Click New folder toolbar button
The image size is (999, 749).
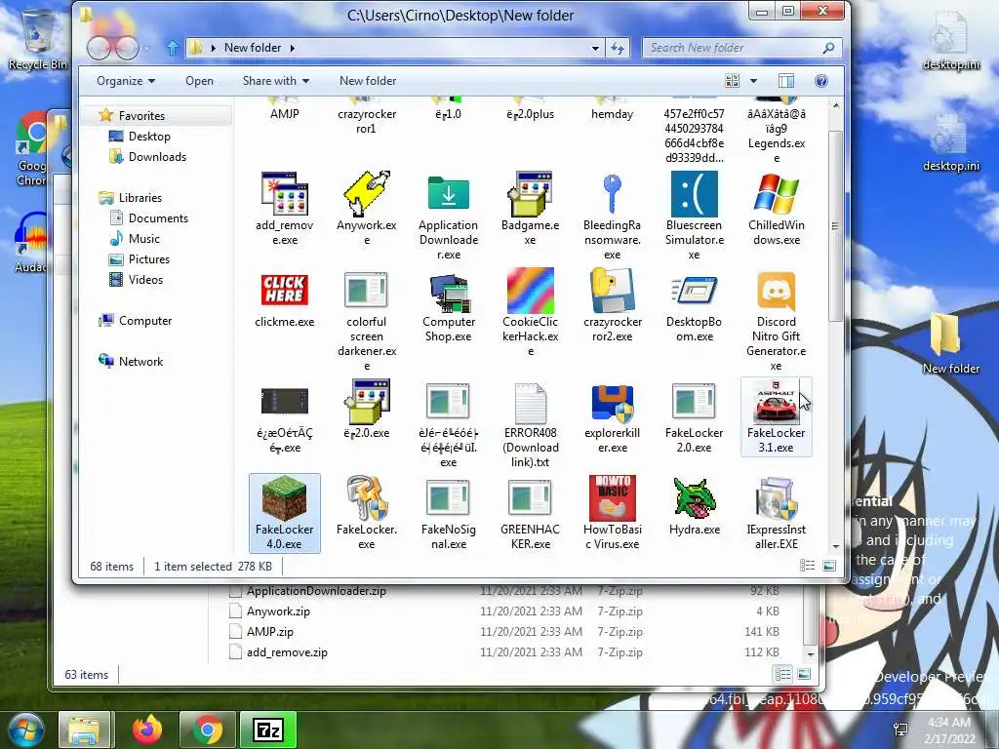coord(368,81)
